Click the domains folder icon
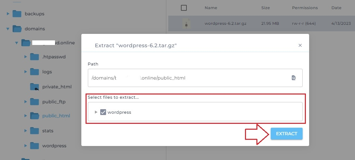 (17, 29)
